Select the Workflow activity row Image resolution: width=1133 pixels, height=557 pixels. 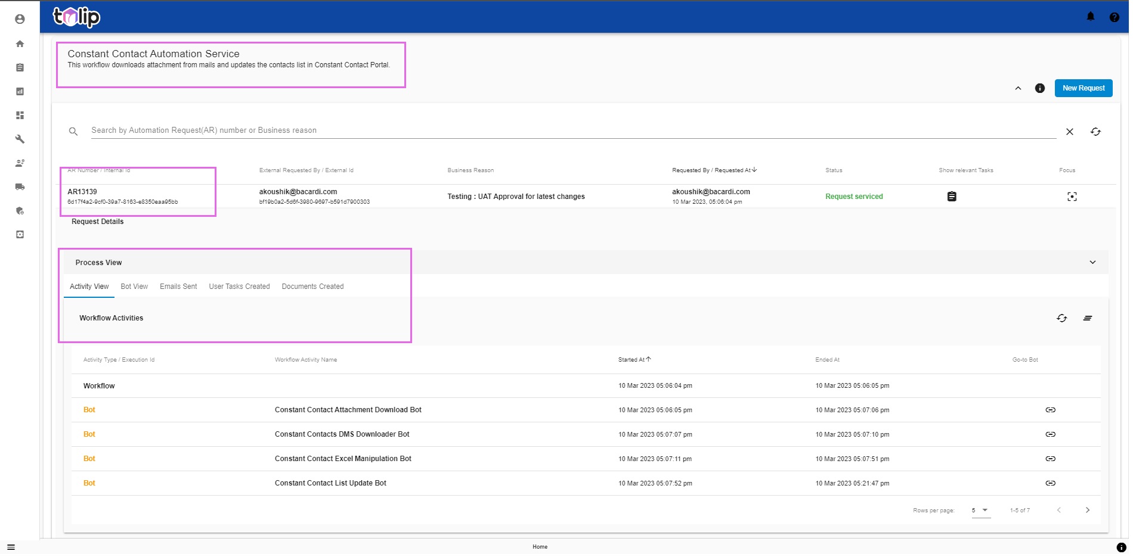click(x=586, y=386)
